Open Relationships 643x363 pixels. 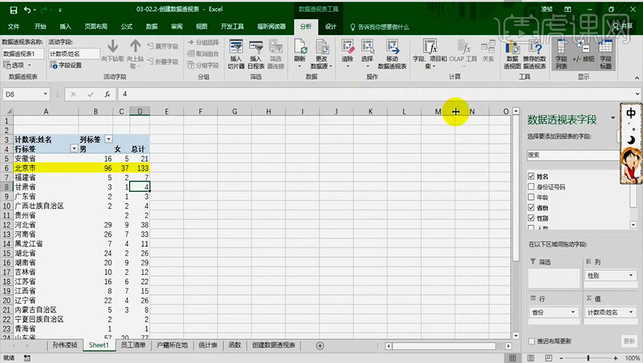(488, 51)
